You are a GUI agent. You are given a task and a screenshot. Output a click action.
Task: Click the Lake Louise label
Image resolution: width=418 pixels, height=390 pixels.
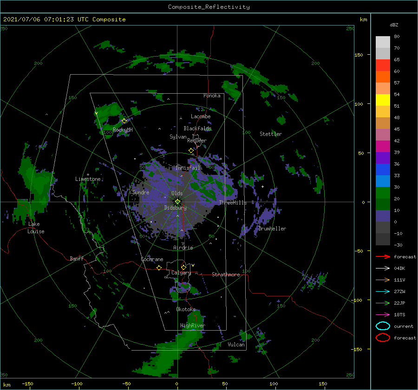[36, 228]
